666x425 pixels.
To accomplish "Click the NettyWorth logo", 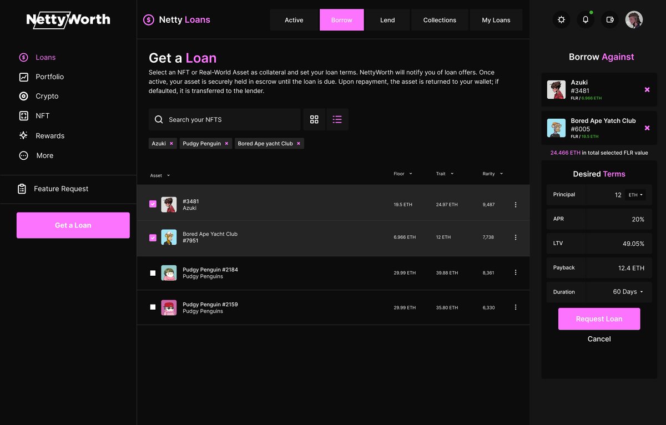I will click(68, 20).
